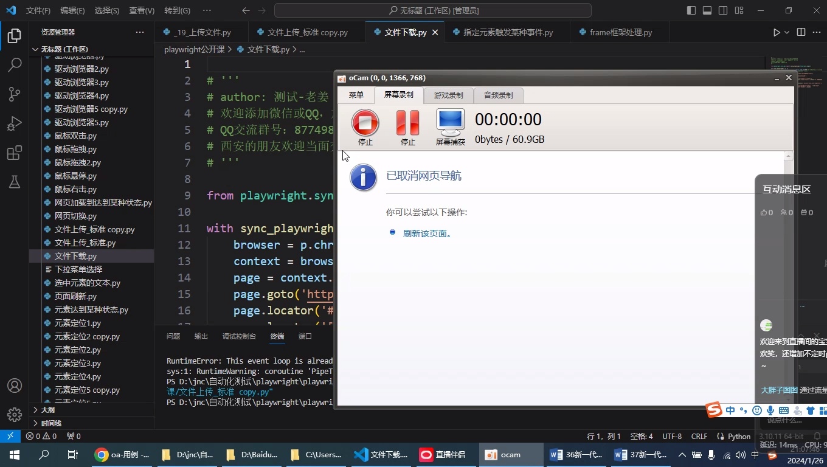Open the Extensions view

coord(13,153)
